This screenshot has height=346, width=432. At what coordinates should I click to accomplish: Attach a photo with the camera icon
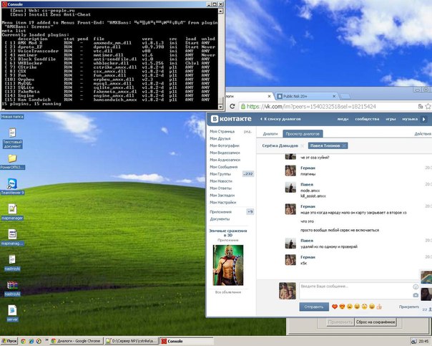point(416,295)
